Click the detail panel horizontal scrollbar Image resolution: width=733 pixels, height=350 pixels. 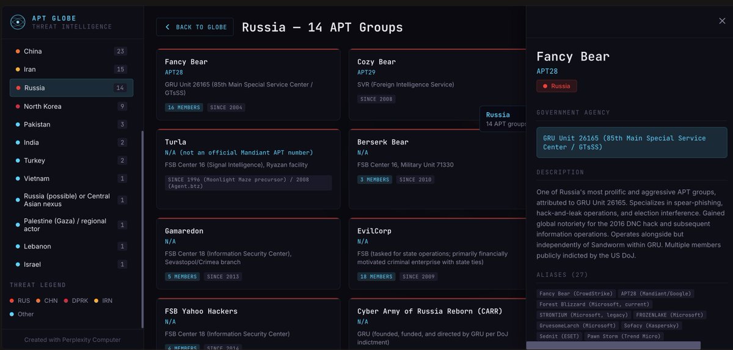tap(613, 346)
